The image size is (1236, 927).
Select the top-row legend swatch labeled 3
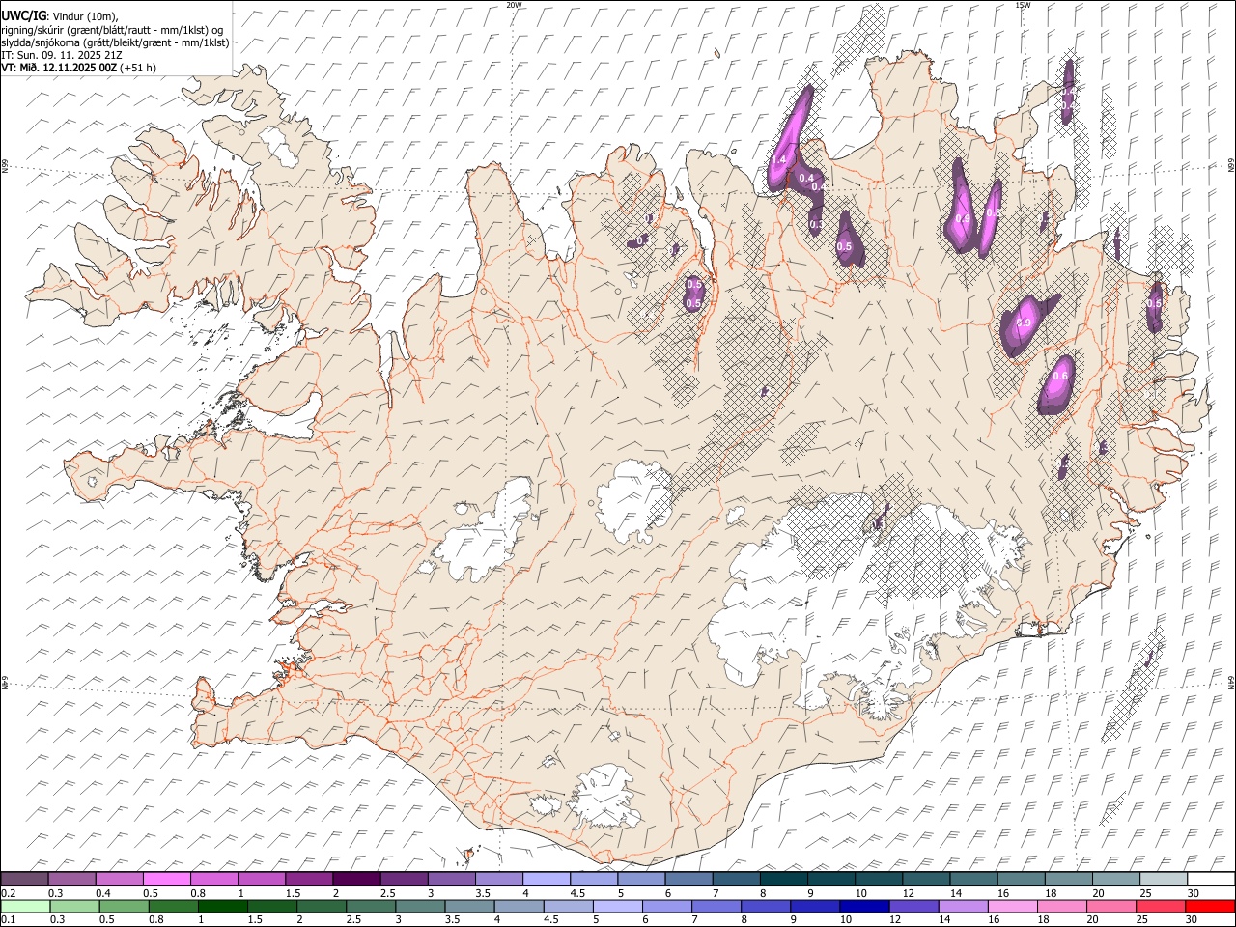[451, 880]
